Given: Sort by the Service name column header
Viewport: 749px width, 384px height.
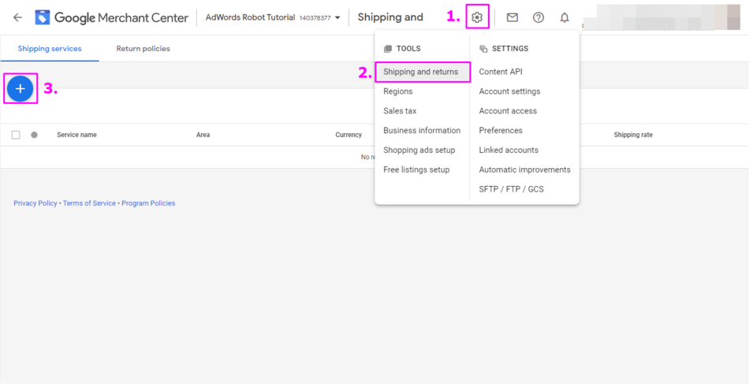Looking at the screenshot, I should click(x=76, y=135).
